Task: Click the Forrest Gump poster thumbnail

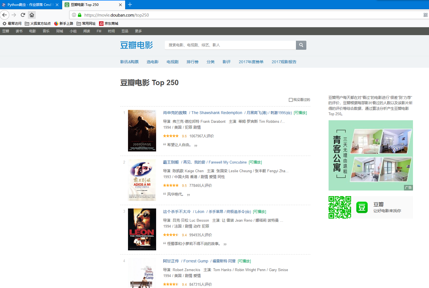Action: (x=142, y=273)
